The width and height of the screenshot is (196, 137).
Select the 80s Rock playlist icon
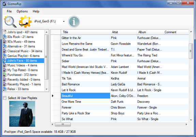(5, 37)
